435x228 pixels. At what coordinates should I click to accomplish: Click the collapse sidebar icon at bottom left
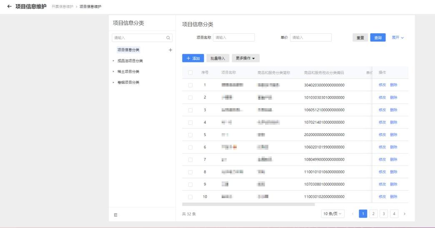(x=116, y=214)
